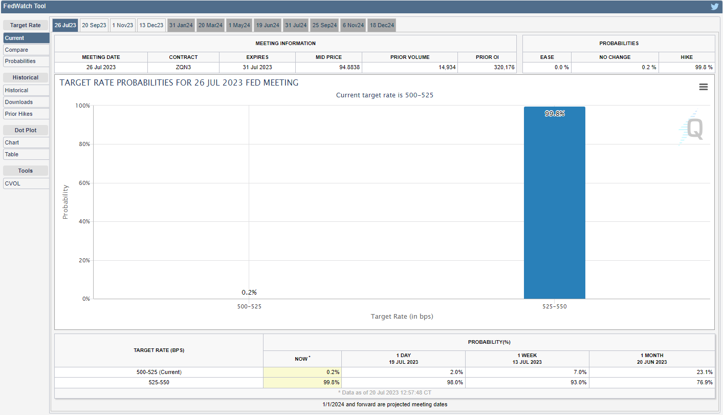The image size is (723, 415).
Task: Select the 20 Sep23 meeting tab
Action: (x=94, y=25)
